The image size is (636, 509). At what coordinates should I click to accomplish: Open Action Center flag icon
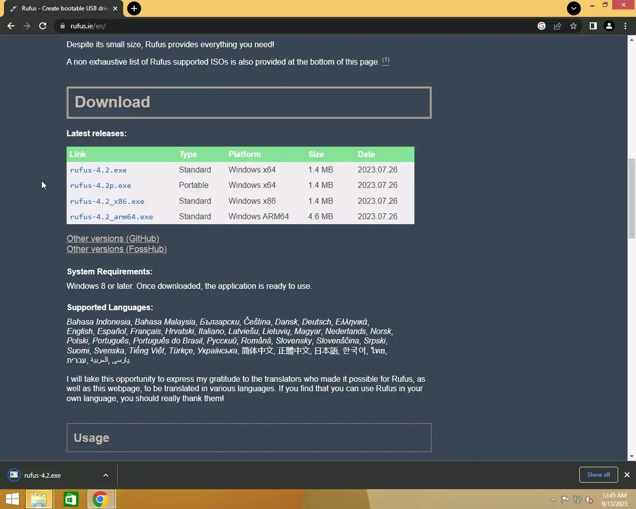coord(565,500)
